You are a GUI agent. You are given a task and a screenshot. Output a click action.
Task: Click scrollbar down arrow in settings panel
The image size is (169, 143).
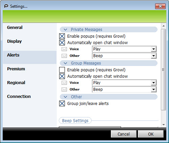coord(164,124)
